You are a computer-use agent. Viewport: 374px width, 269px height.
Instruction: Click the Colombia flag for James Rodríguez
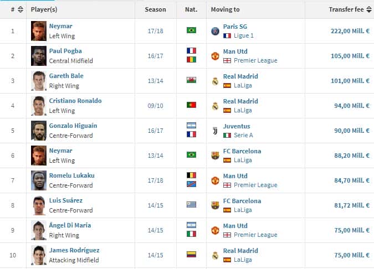(191, 254)
